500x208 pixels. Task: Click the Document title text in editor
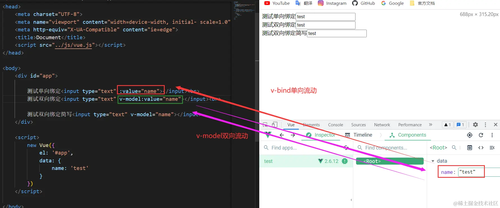49,38
